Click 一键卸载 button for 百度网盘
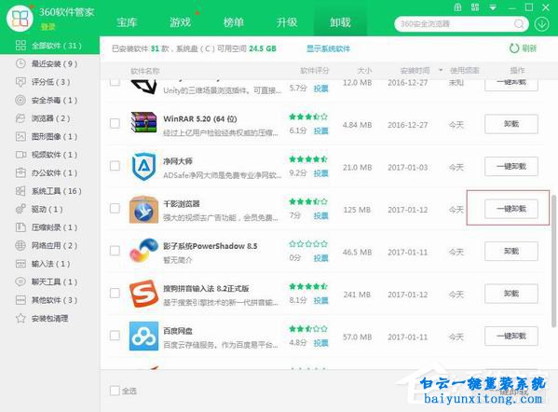Viewport: 558px width, 412px height. coord(511,336)
